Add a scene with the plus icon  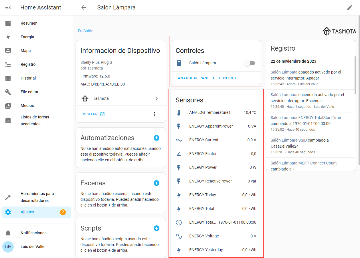[x=157, y=183]
